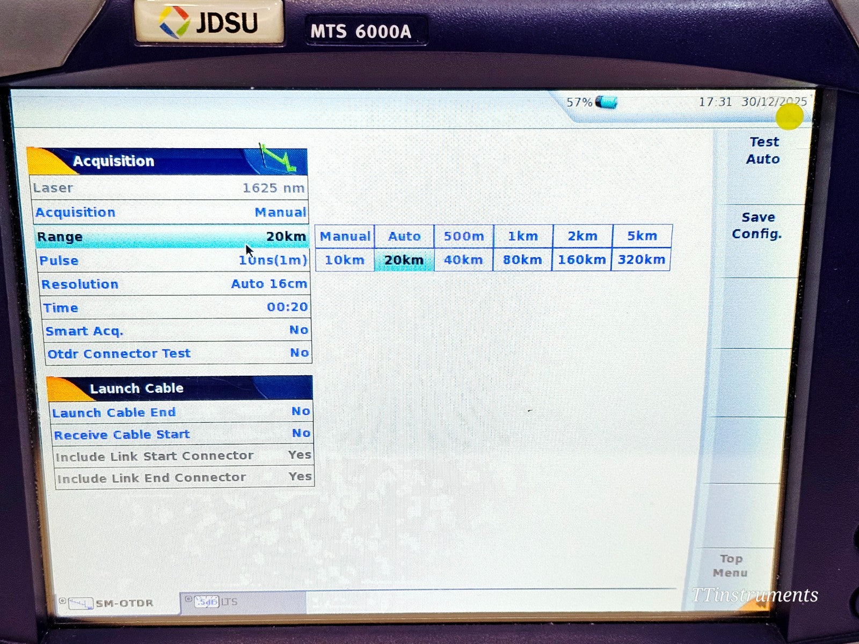Choose Auto in the range selector grid
The image size is (859, 644).
pos(404,236)
